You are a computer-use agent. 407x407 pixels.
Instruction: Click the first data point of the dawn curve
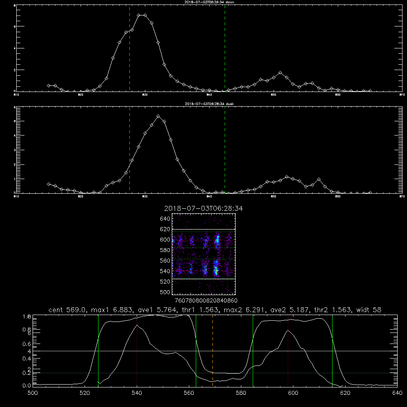(48, 85)
